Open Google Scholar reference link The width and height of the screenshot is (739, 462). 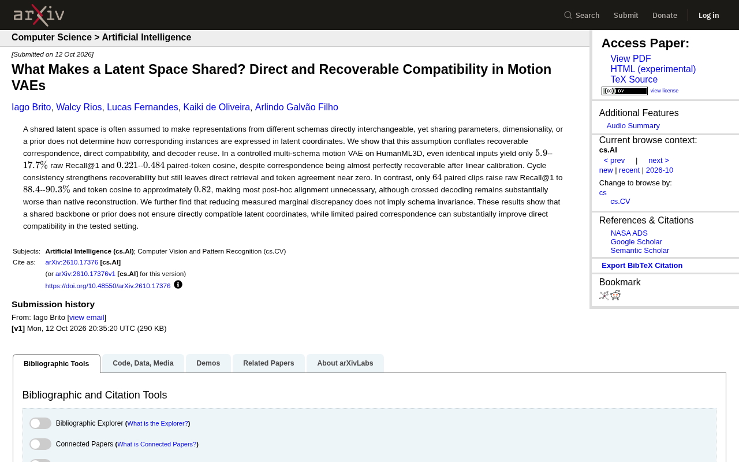coord(636,242)
